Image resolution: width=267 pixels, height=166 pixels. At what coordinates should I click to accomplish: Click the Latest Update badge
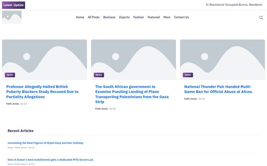(x=13, y=5)
